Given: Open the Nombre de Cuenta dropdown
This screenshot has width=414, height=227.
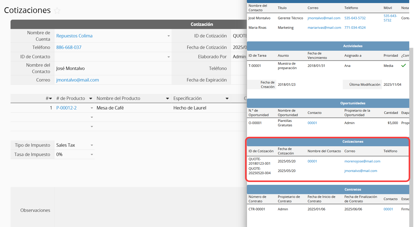Looking at the screenshot, I should (x=168, y=36).
